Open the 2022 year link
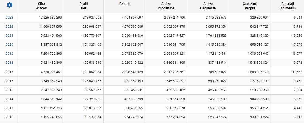This screenshot has width=304, height=123. 9,27
